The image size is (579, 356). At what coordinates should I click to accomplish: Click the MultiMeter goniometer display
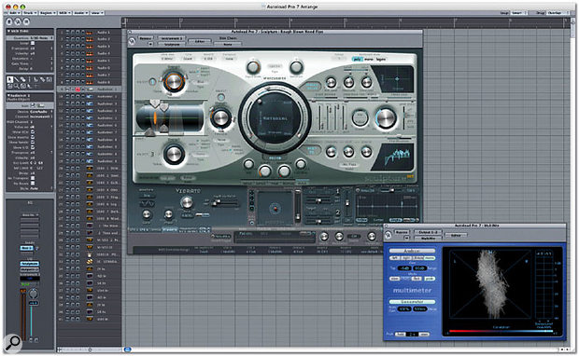tap(489, 284)
